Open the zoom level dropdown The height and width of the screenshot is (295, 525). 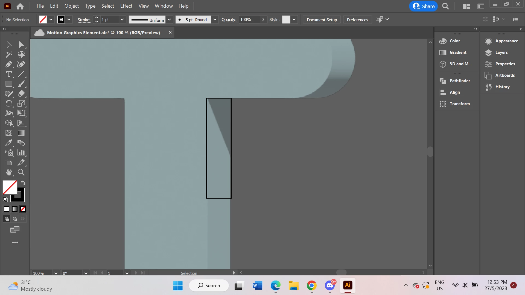pos(56,273)
